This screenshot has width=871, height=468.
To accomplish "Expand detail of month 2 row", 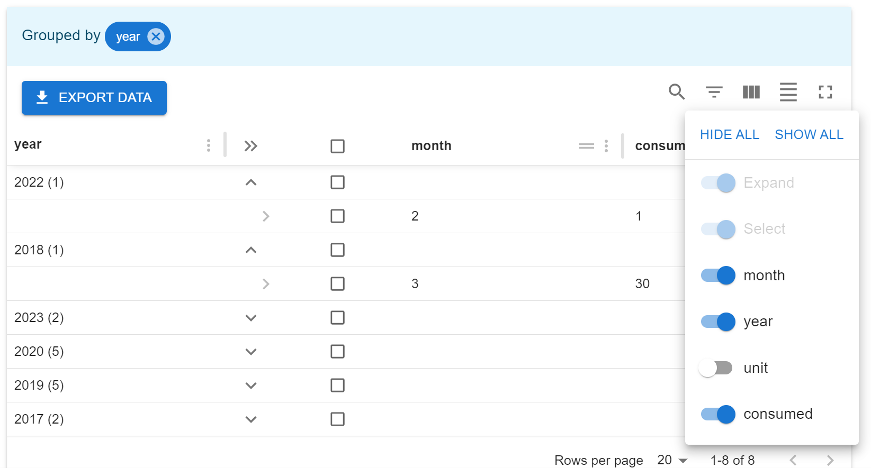I will (x=266, y=216).
